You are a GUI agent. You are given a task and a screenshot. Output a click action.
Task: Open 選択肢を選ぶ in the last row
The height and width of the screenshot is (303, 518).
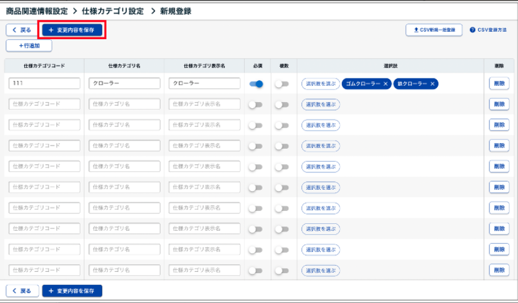(x=320, y=270)
